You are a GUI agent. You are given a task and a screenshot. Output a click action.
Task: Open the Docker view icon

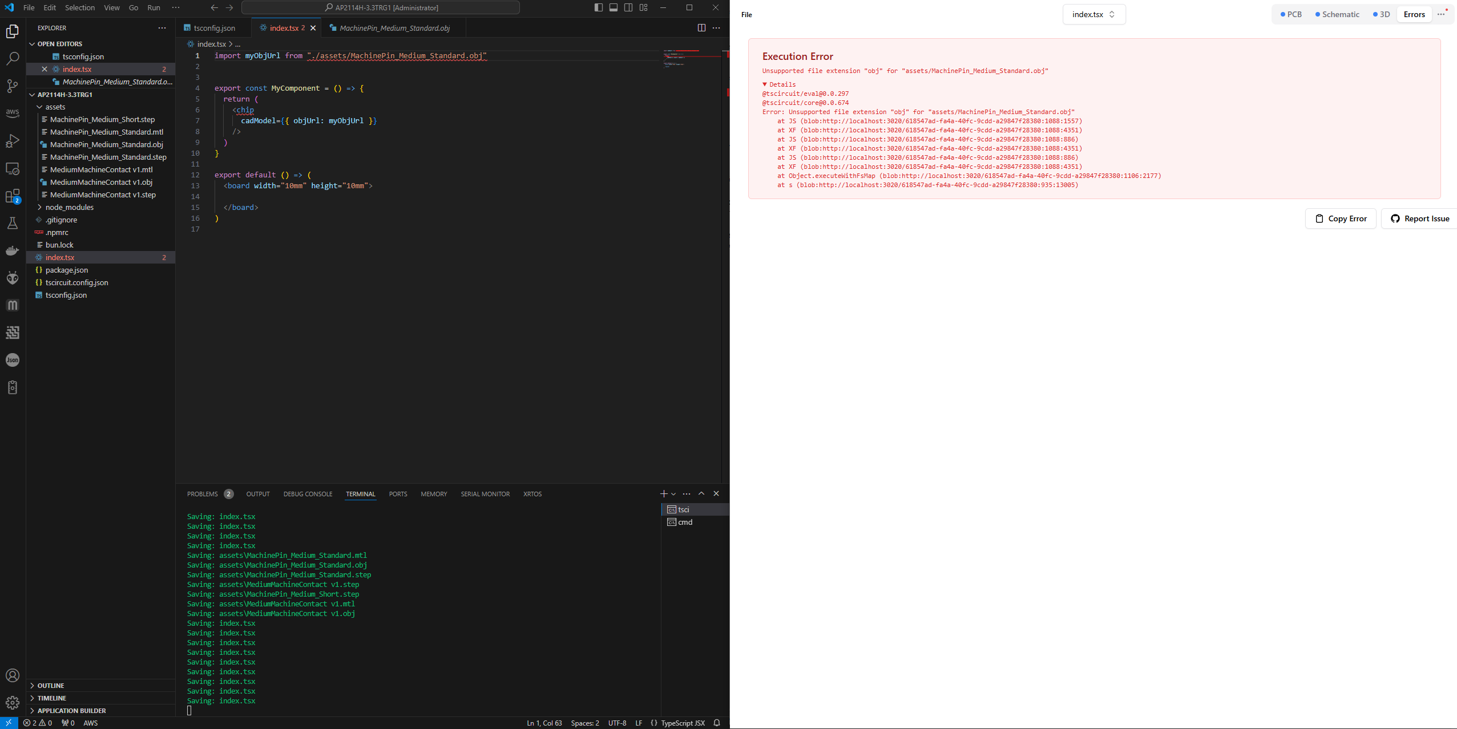point(13,250)
